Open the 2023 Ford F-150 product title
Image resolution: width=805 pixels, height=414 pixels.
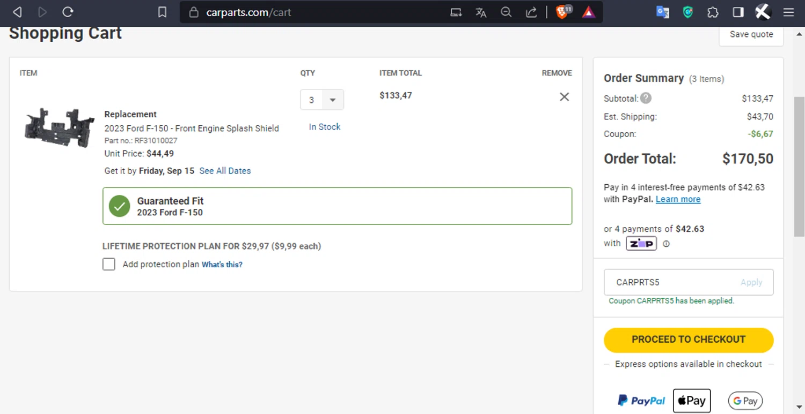point(192,129)
